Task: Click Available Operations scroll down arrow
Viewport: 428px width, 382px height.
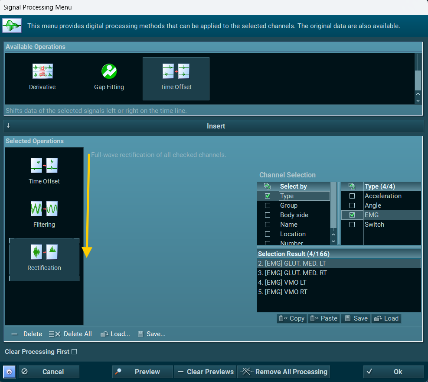Action: point(418,101)
